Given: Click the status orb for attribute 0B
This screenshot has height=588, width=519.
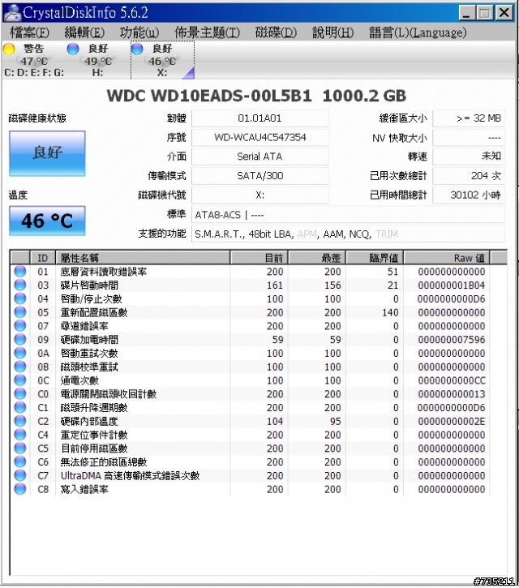Looking at the screenshot, I should [x=20, y=367].
